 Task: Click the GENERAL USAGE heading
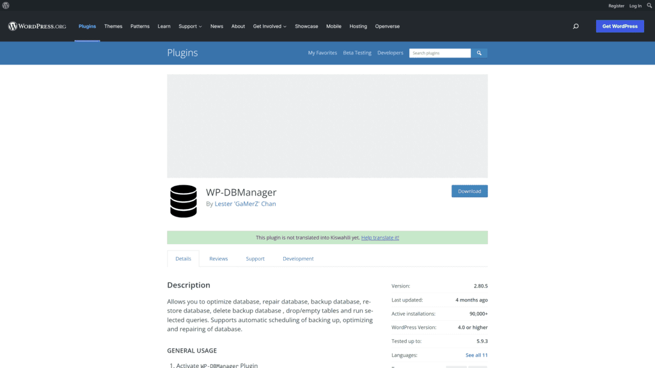pyautogui.click(x=192, y=351)
